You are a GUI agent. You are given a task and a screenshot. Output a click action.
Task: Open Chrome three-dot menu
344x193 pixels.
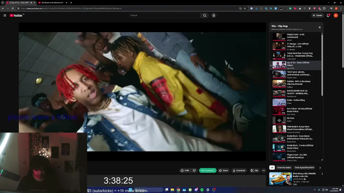tap(341, 8)
